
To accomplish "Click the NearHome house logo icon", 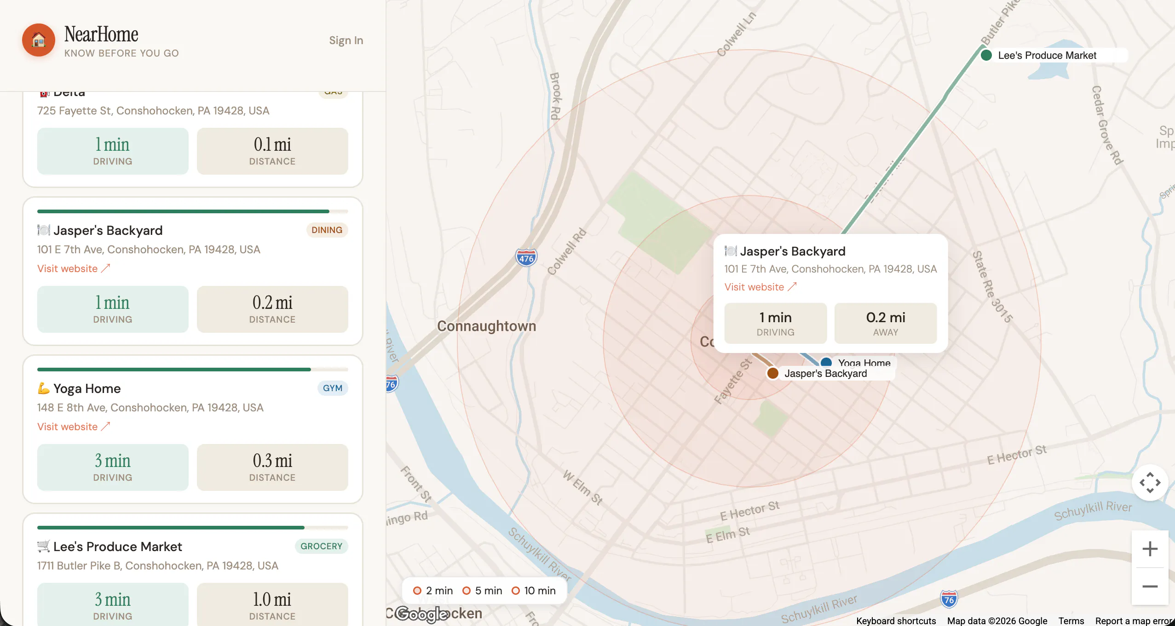I will (39, 40).
